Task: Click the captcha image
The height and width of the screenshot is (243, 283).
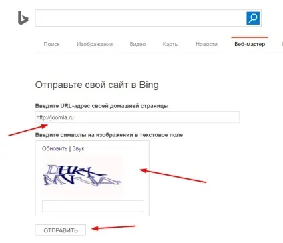Action: click(82, 176)
